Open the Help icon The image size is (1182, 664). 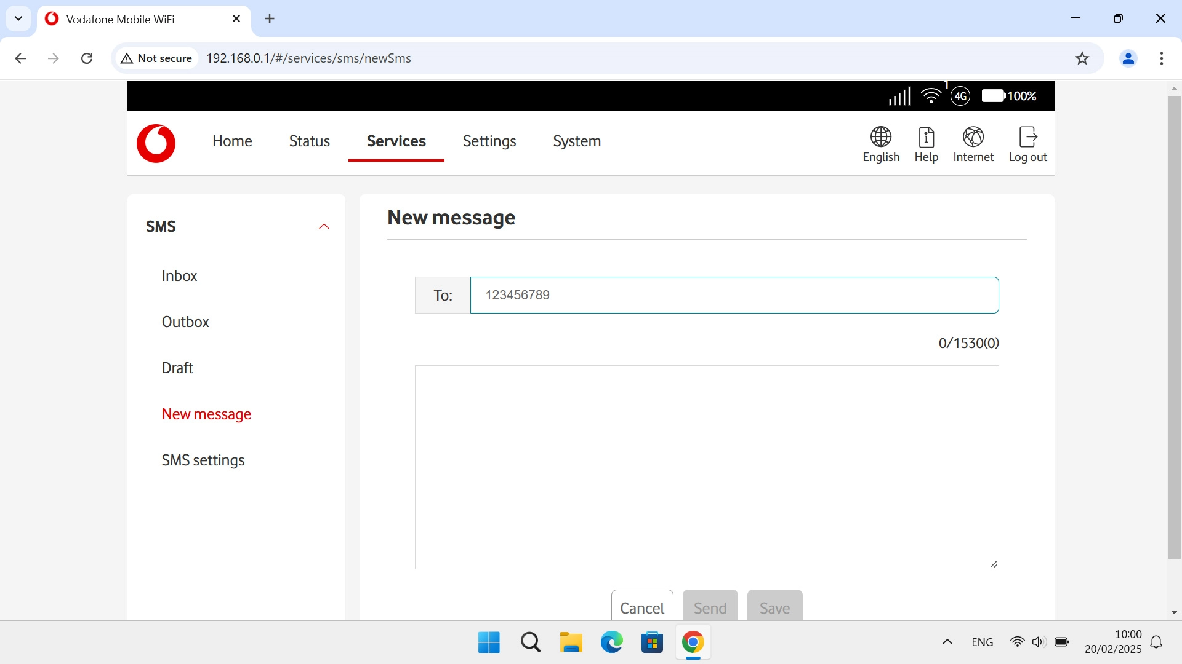(926, 137)
